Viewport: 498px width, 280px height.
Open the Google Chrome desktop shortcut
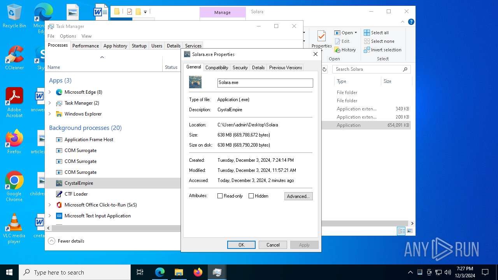pos(14,187)
